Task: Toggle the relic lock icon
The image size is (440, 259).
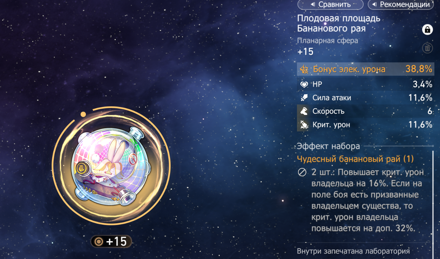Action: [427, 29]
